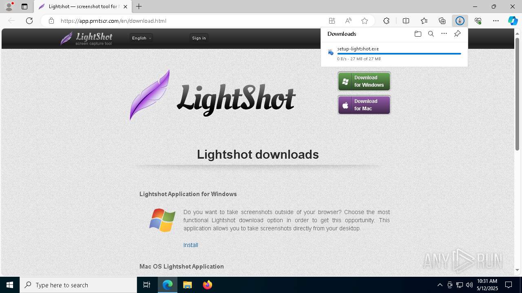The width and height of the screenshot is (522, 293).
Task: Add this page to favorites star
Action: click(x=365, y=21)
